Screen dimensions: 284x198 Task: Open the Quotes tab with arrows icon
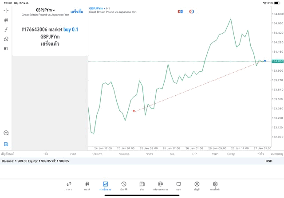(x=69, y=186)
